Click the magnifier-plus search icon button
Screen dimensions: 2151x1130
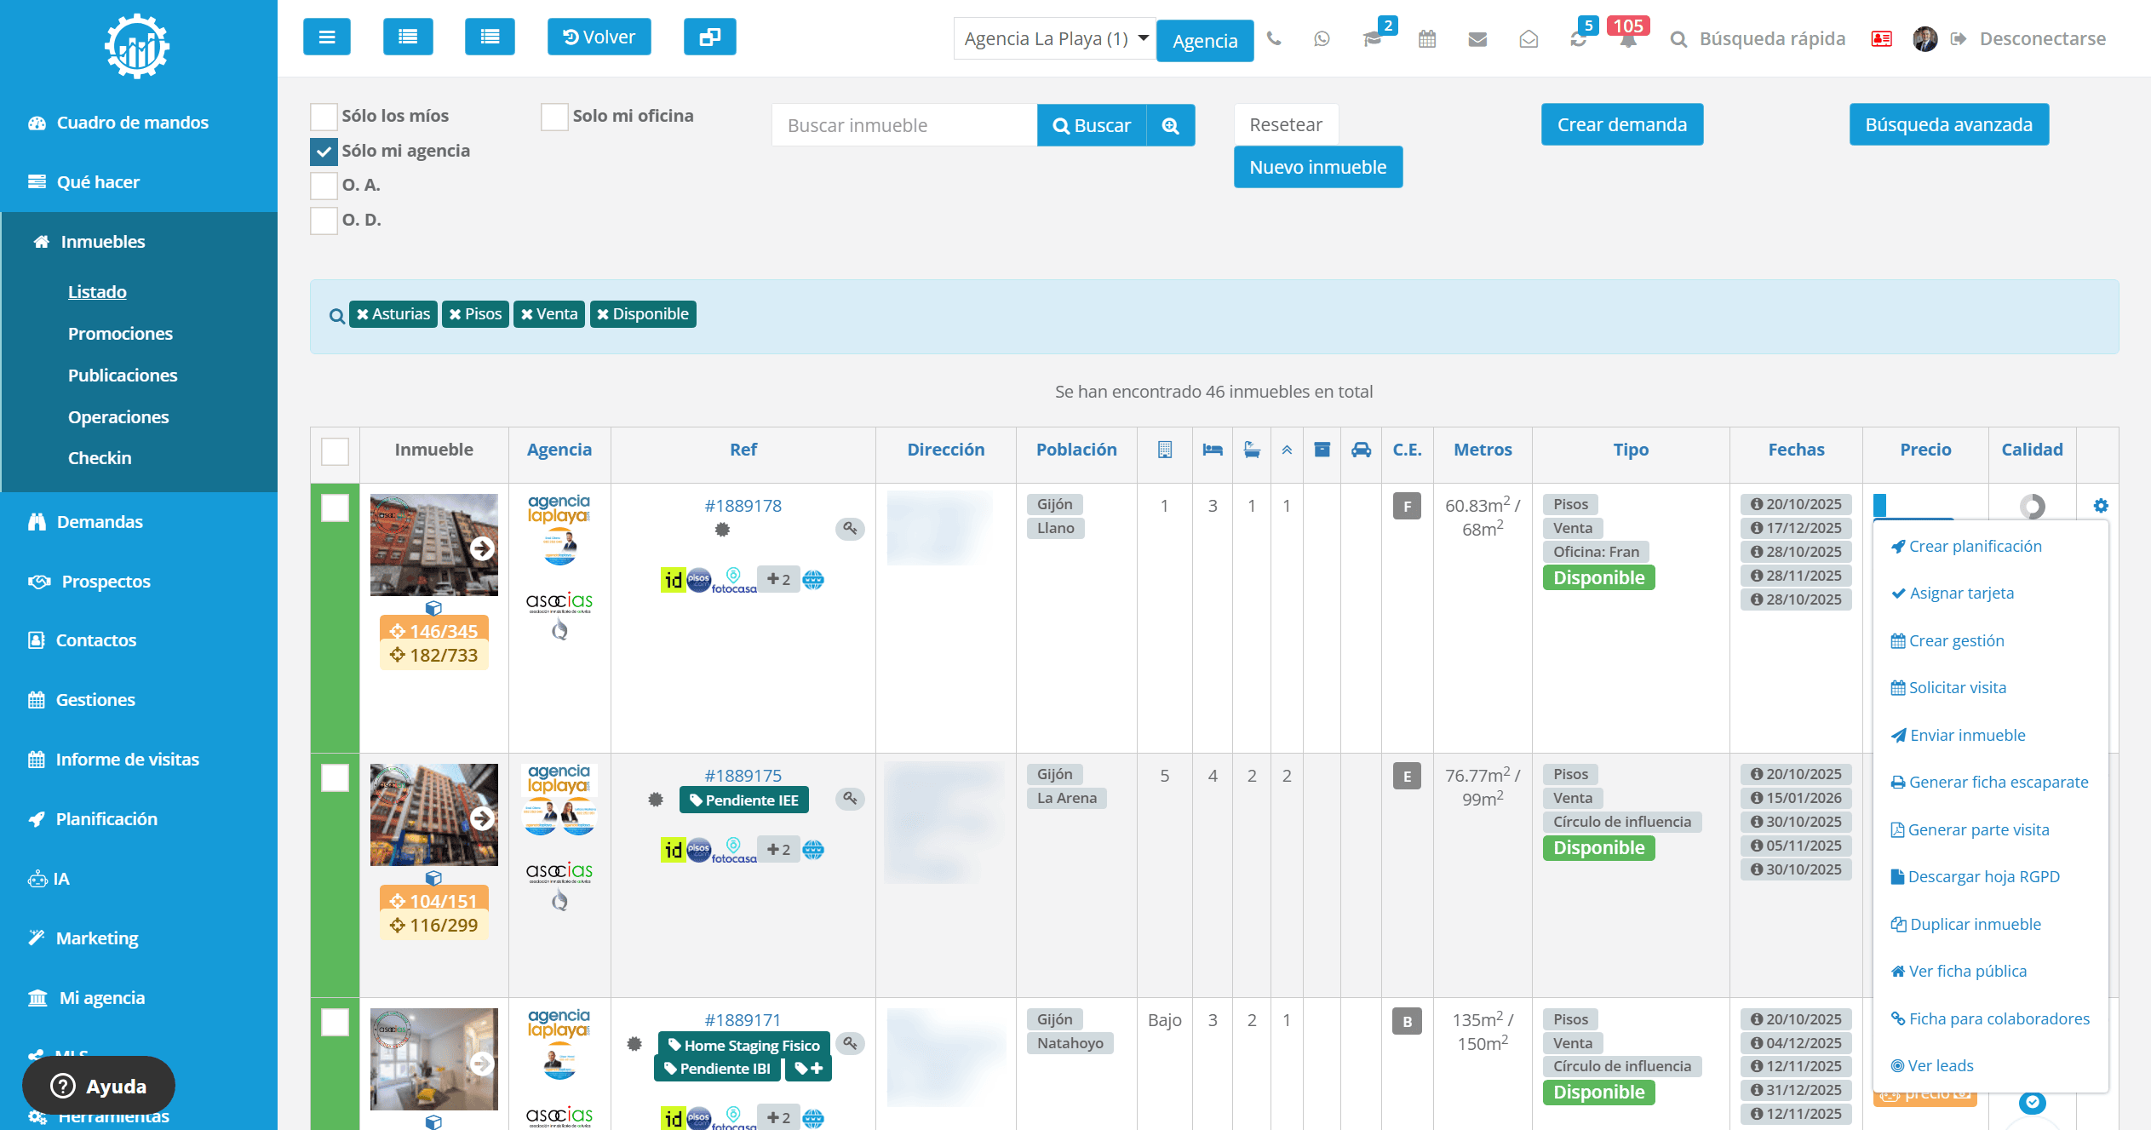[1171, 126]
